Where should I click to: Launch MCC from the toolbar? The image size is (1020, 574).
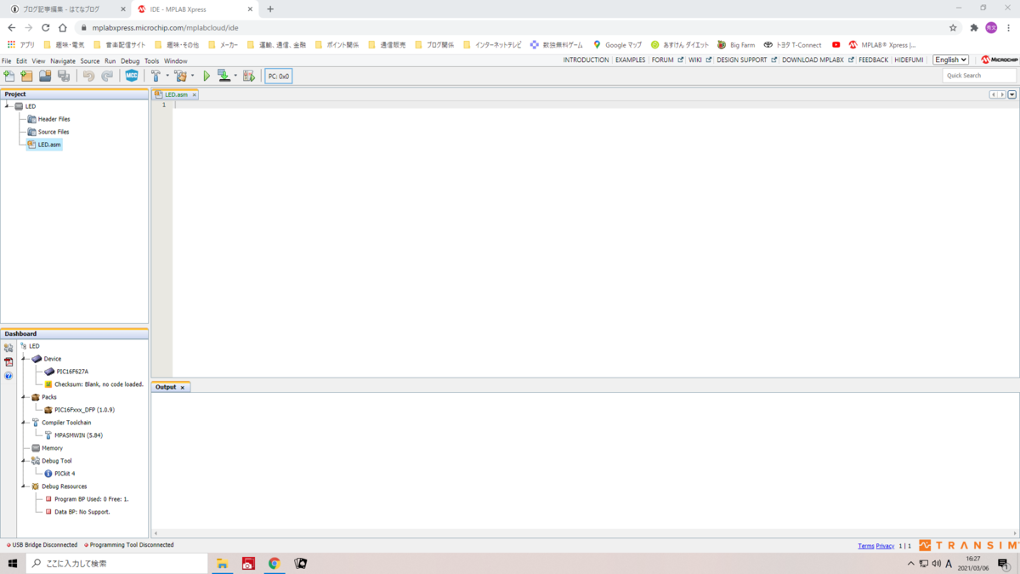pos(130,76)
